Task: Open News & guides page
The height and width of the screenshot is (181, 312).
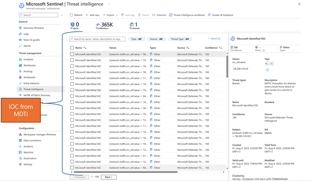Action: point(32,40)
